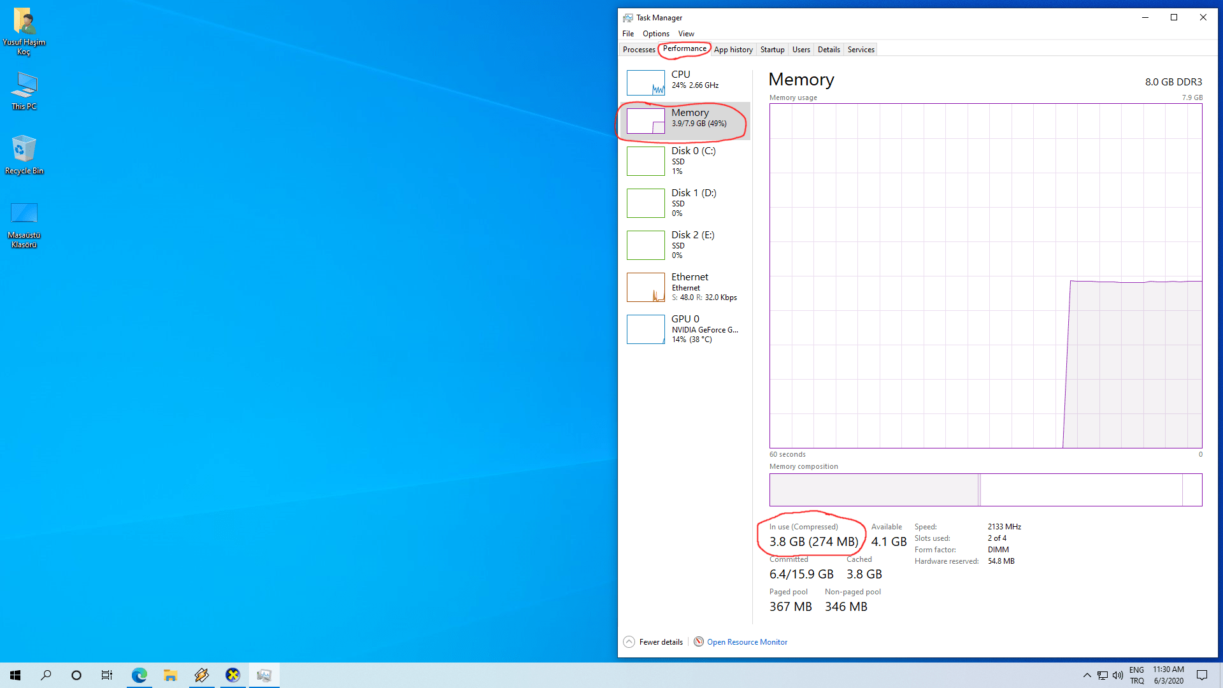Show hidden system tray icons

(1087, 675)
